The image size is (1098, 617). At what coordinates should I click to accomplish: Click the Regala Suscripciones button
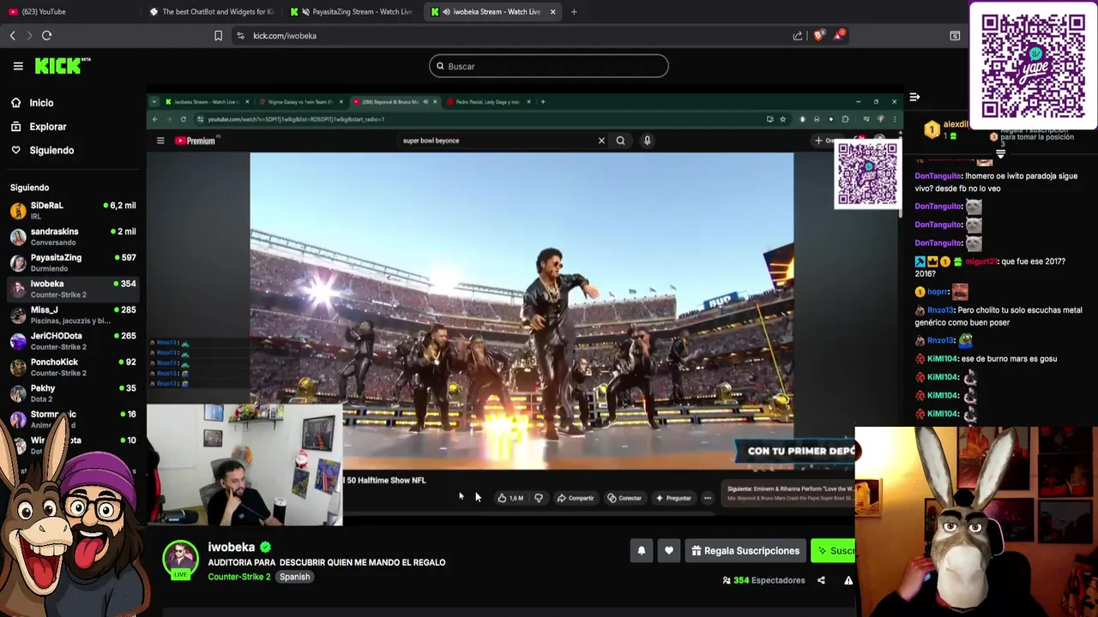pyautogui.click(x=745, y=551)
